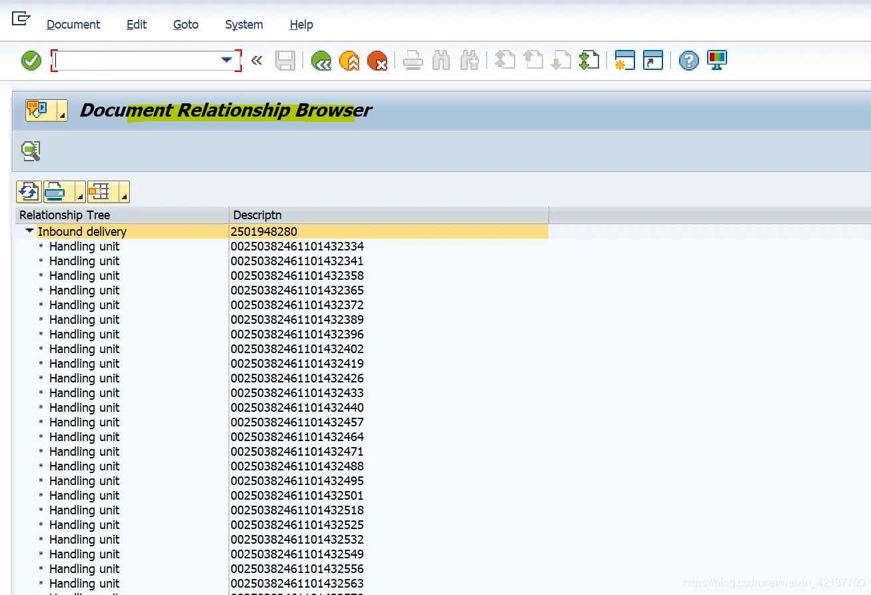Click the Next Page icon
This screenshot has width=871, height=595.
pyautogui.click(x=561, y=61)
